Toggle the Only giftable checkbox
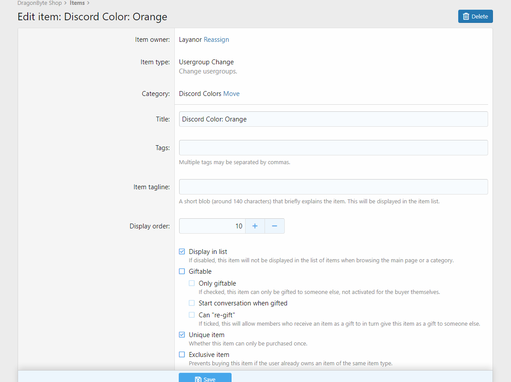The width and height of the screenshot is (511, 382). [191, 283]
